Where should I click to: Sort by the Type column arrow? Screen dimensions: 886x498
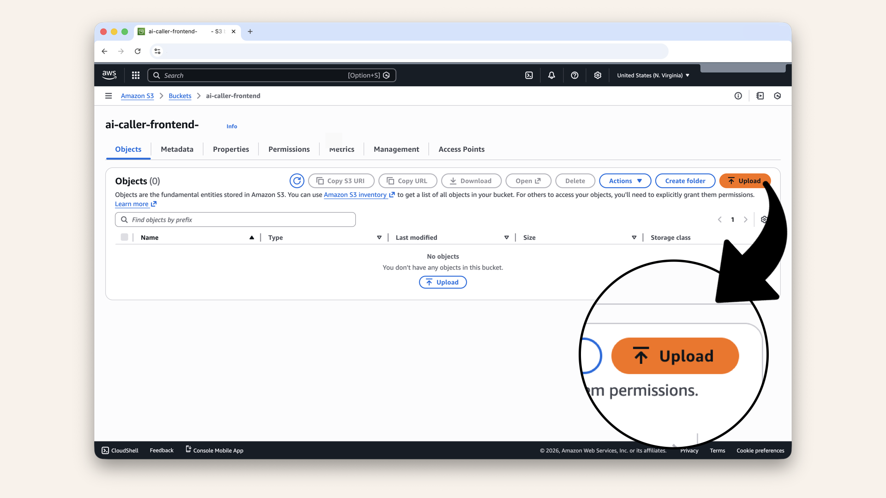[x=379, y=237]
